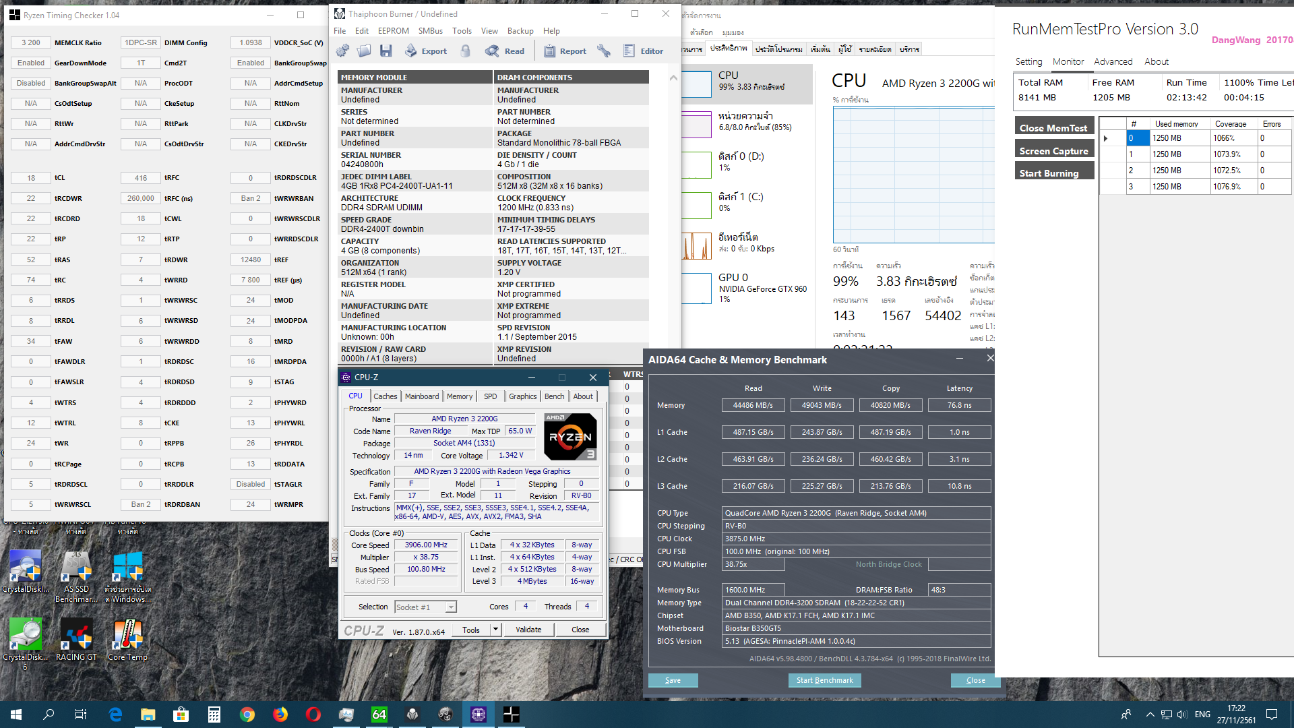Click the Memory Latency value 76.8 ns
This screenshot has width=1294, height=728.
[959, 405]
